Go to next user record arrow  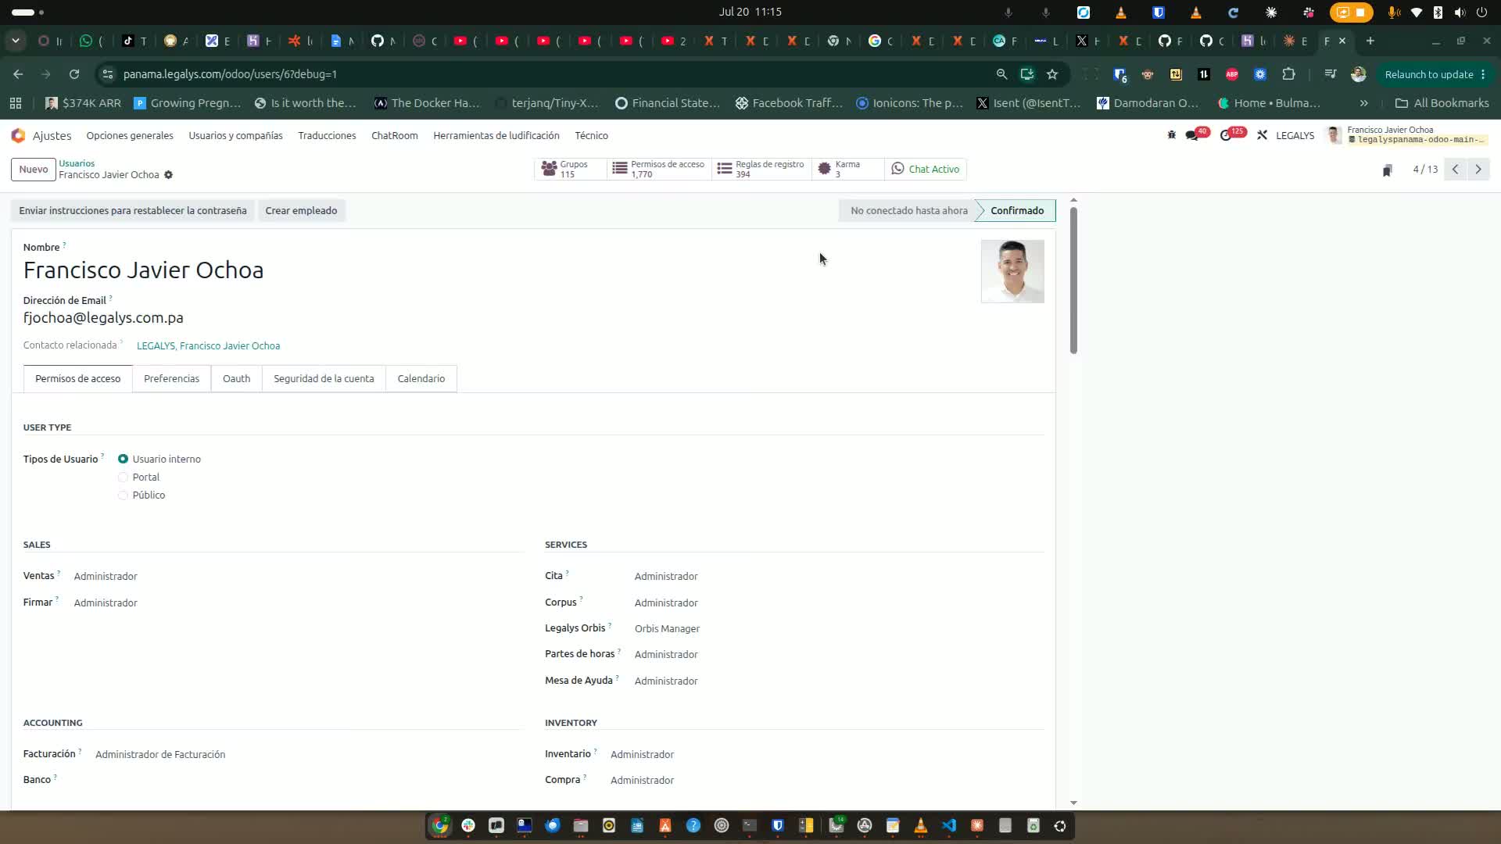click(x=1478, y=169)
